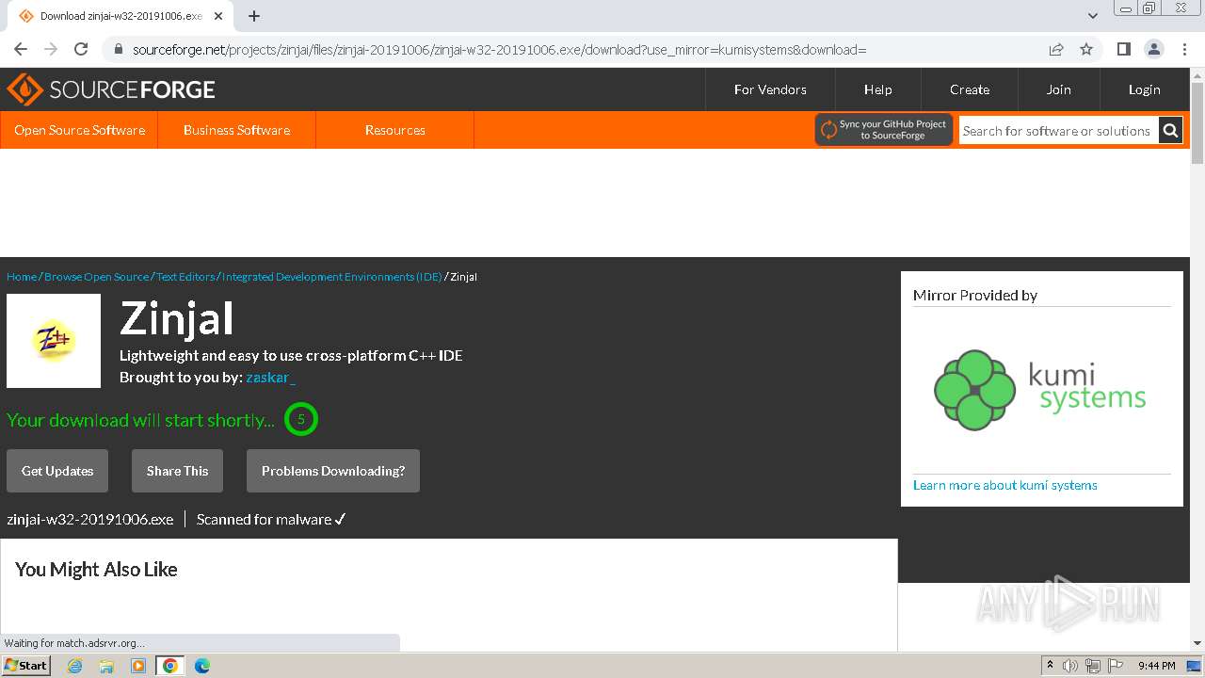This screenshot has width=1205, height=678.
Task: Click the browser address bar URL
Action: (x=499, y=49)
